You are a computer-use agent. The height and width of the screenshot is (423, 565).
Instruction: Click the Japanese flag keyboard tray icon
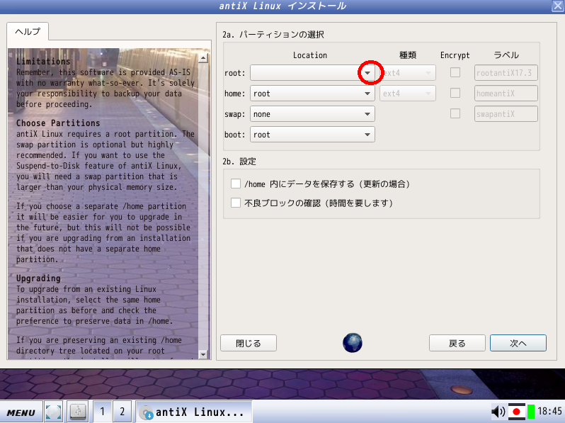[x=516, y=412]
